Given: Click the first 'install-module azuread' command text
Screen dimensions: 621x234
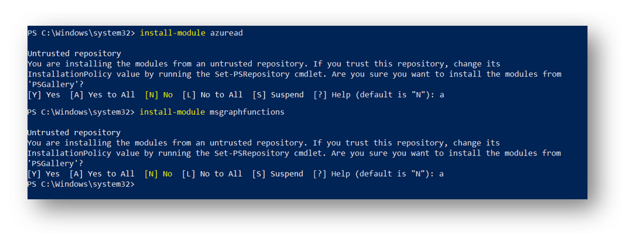Looking at the screenshot, I should coord(191,34).
